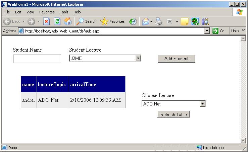Image resolution: width=248 pixels, height=152 pixels.
Task: Maximize the Internet Explorer window
Action: [237, 4]
